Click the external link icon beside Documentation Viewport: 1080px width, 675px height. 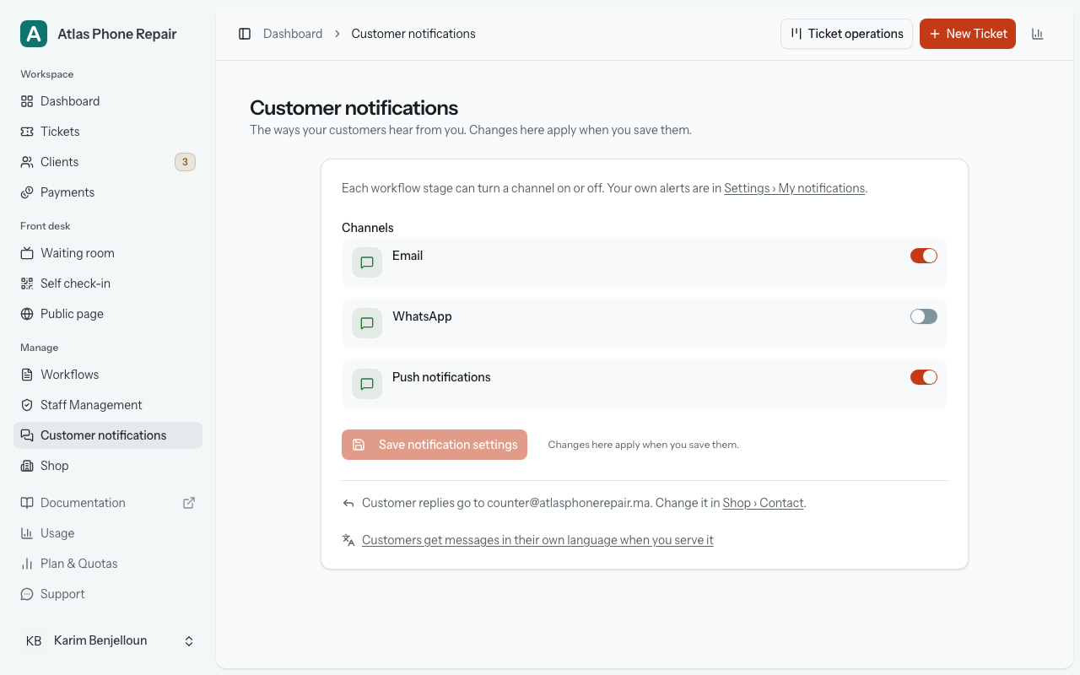click(189, 503)
